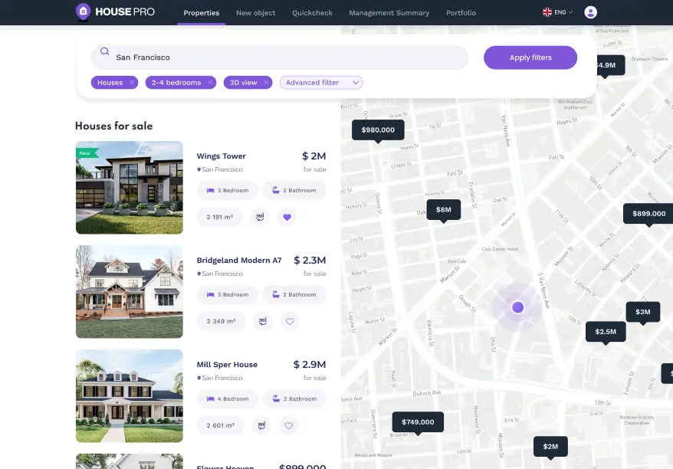Open 360 view for Wings Tower
The width and height of the screenshot is (673, 469).
260,217
